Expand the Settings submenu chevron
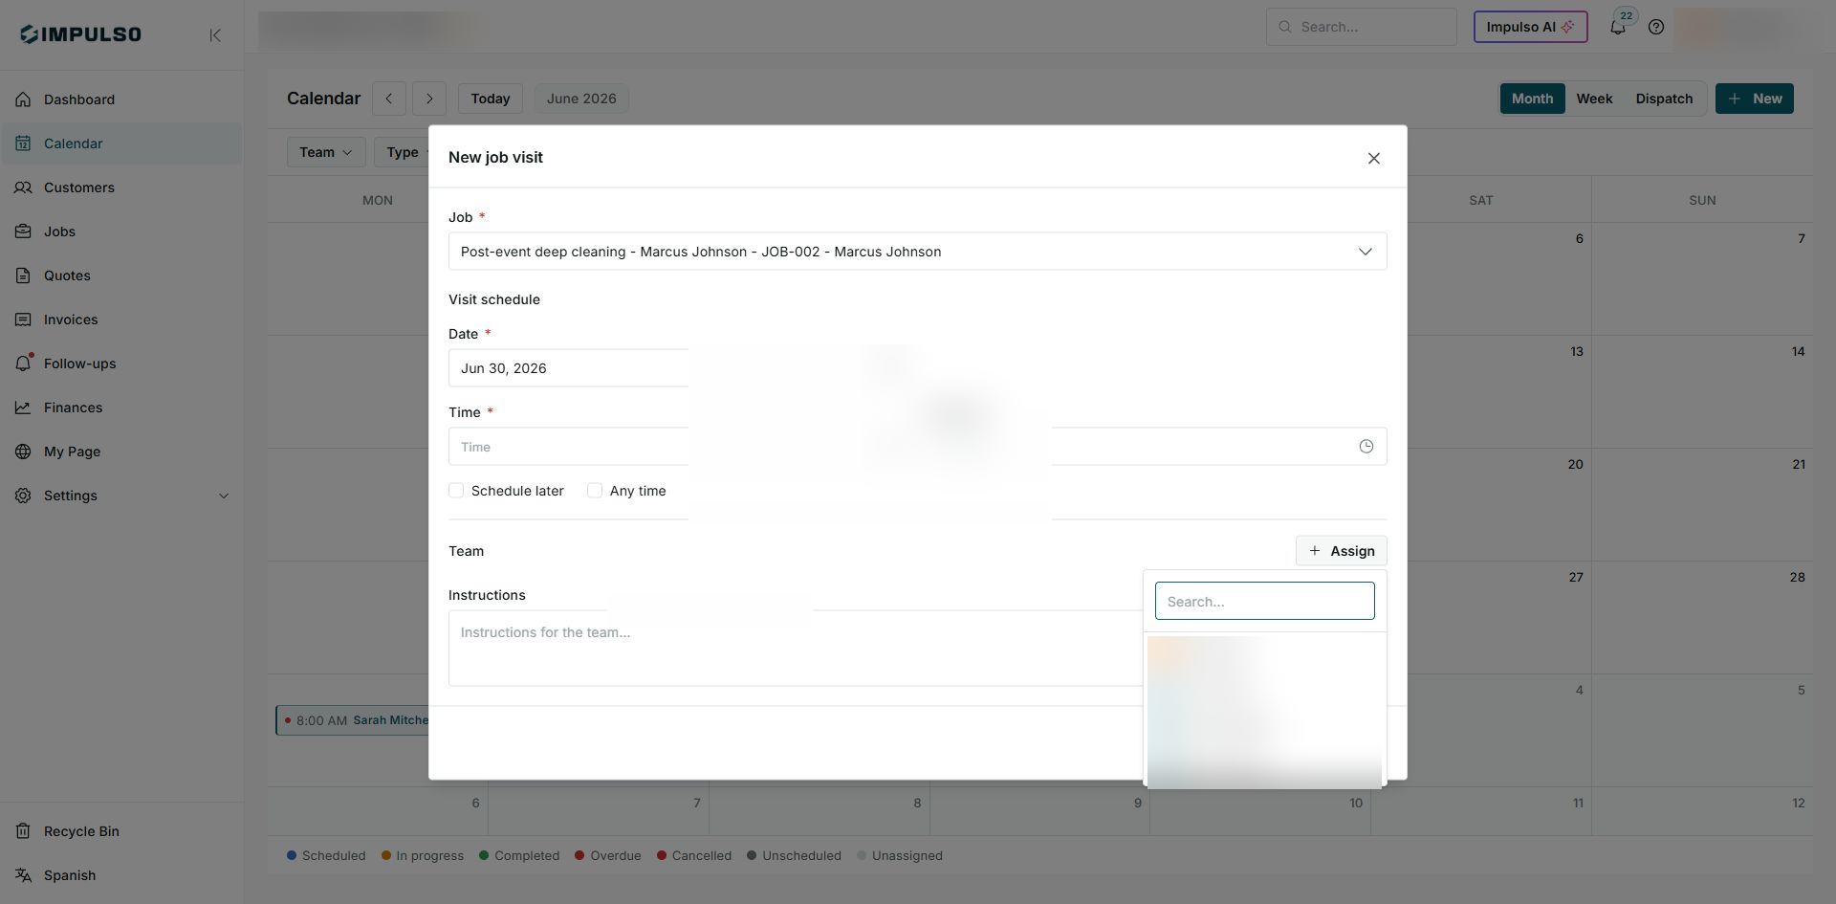 [x=224, y=496]
